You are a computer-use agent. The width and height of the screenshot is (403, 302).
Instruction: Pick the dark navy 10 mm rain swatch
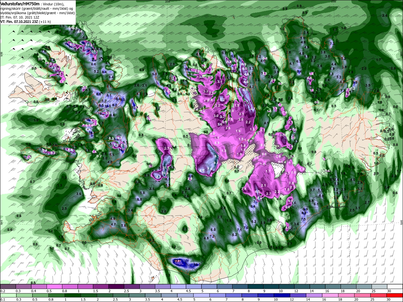point(282,295)
